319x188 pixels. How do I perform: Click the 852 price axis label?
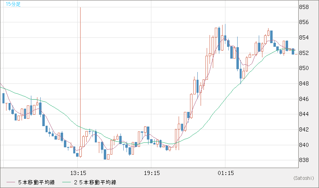point(304,53)
